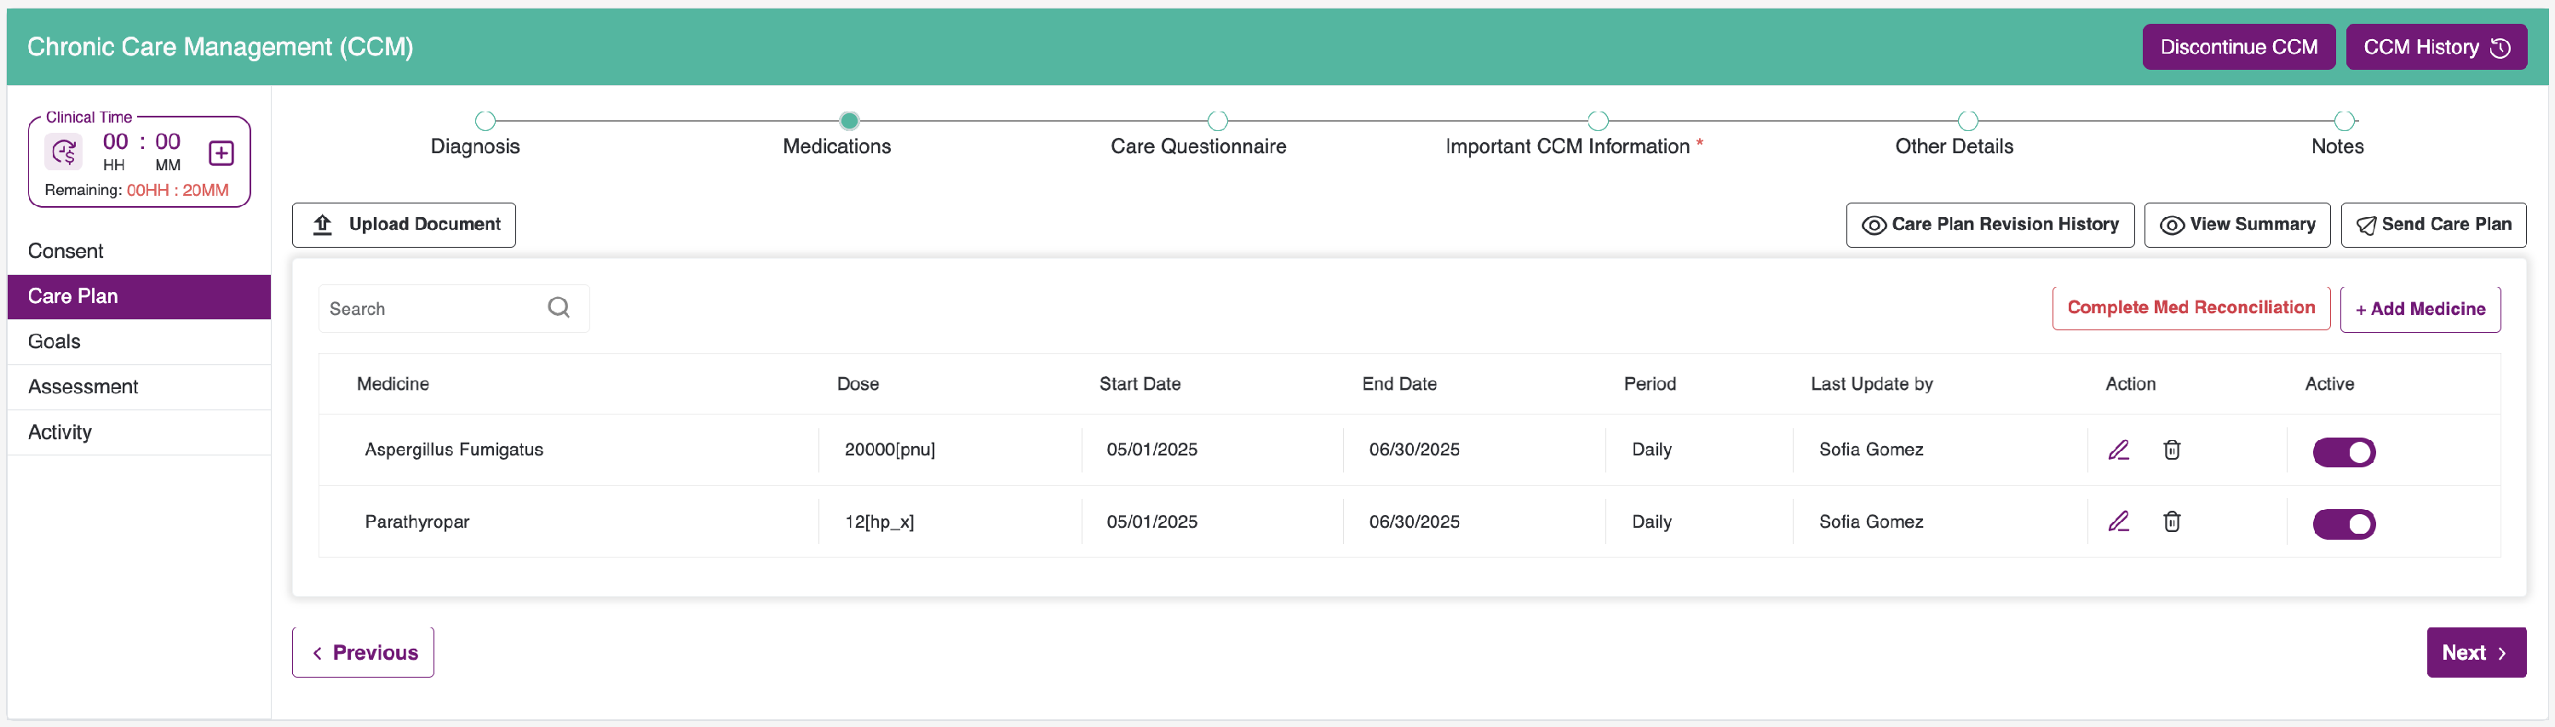Screen dimensions: 2555x727
Task: Click the clinical time clock icon
Action: pos(65,152)
